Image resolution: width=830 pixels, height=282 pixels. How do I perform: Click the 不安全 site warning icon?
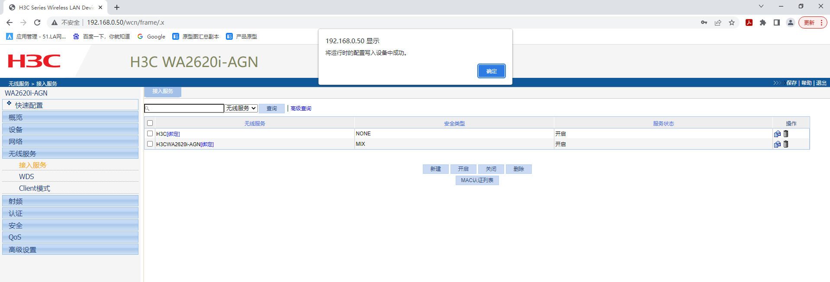coord(55,22)
